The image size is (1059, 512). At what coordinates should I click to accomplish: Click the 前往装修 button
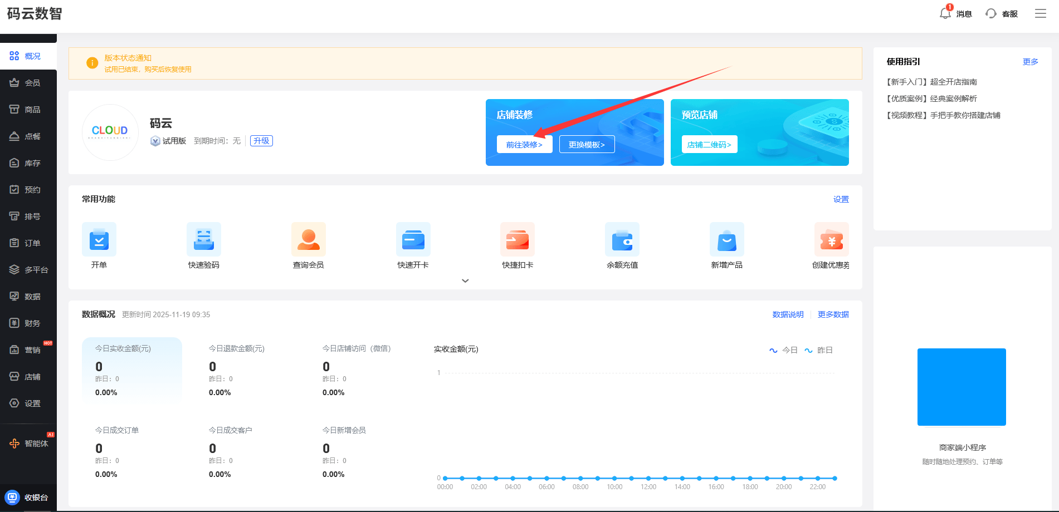click(524, 144)
